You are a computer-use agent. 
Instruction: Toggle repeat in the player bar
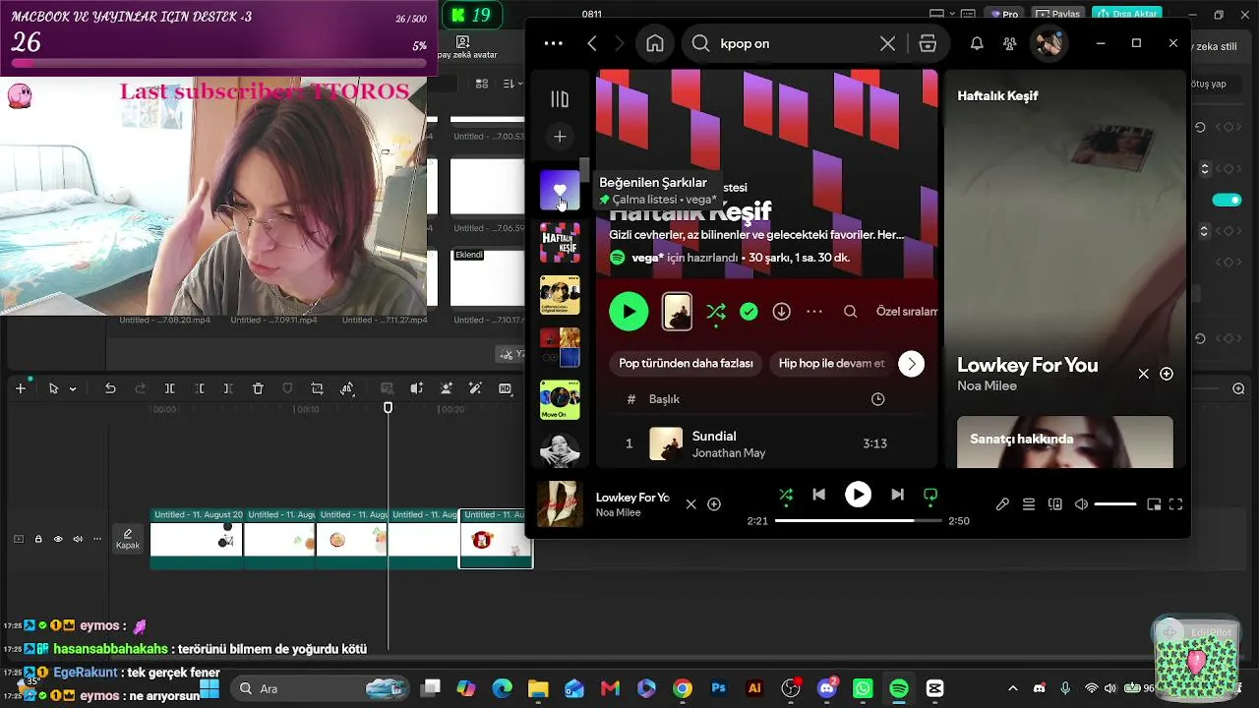930,495
